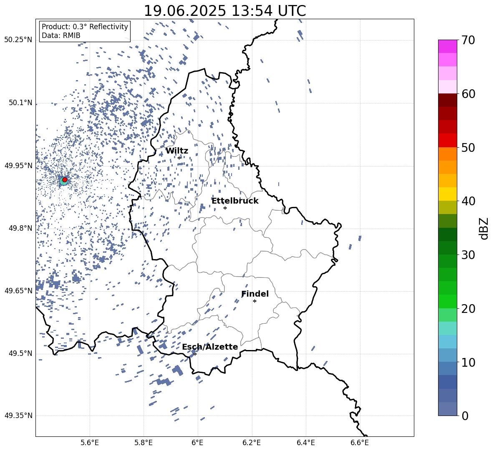Click the colorbar tick label 30
This screenshot has height=451, width=494.
[468, 255]
